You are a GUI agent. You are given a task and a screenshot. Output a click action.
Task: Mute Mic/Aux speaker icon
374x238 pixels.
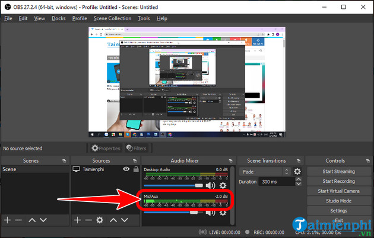click(210, 213)
